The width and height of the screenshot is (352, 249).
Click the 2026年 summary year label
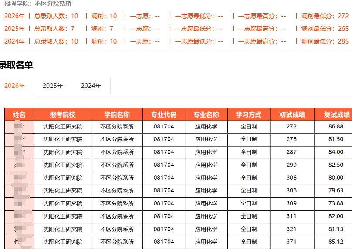coord(14,16)
